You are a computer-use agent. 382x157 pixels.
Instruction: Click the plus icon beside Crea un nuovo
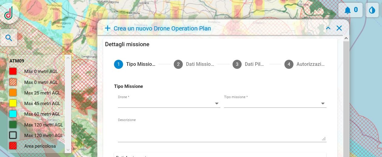(x=107, y=28)
